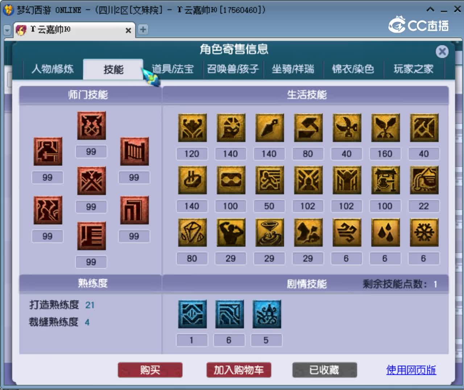
Task: Go to the 召唤兽/孩子 tab
Action: point(233,69)
